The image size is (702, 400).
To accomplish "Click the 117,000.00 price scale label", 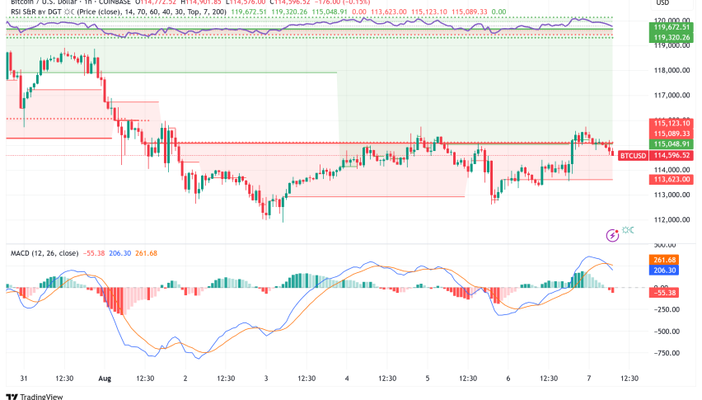I will click(x=672, y=95).
